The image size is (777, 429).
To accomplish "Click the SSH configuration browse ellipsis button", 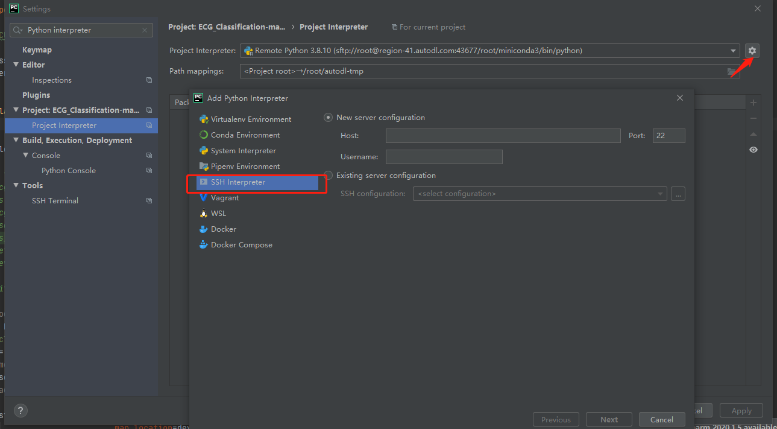I will click(x=678, y=194).
